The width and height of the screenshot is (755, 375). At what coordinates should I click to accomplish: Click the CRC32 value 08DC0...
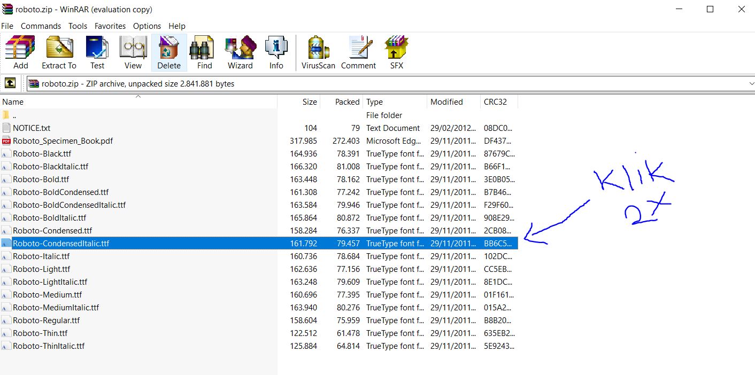click(498, 128)
